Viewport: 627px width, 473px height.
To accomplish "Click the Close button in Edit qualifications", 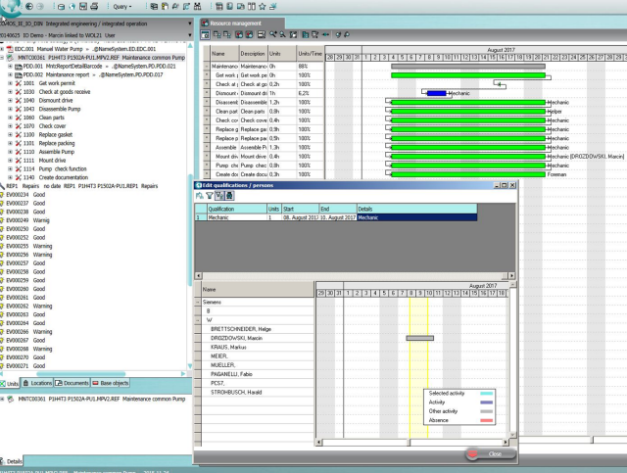I will tap(491, 453).
